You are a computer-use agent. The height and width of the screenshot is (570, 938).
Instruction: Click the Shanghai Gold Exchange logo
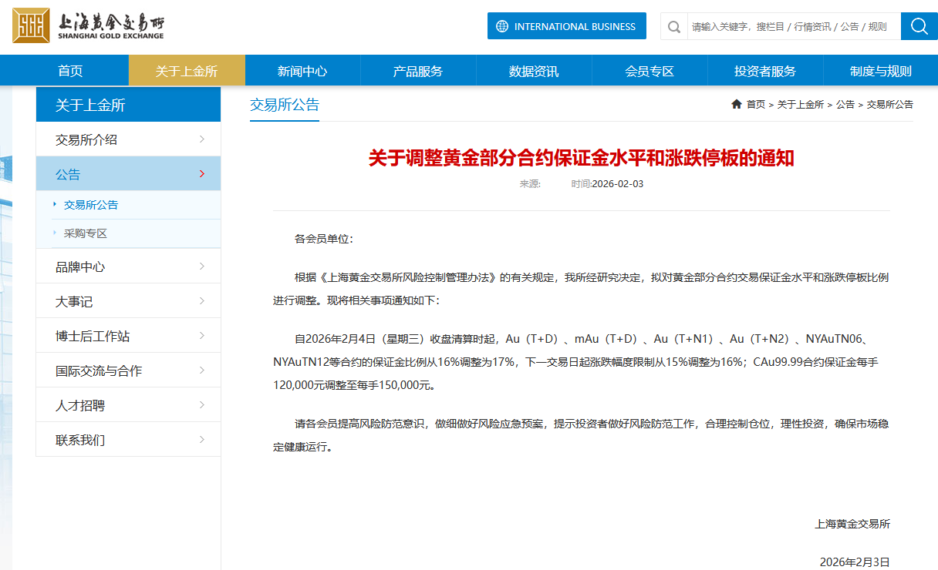(x=88, y=25)
